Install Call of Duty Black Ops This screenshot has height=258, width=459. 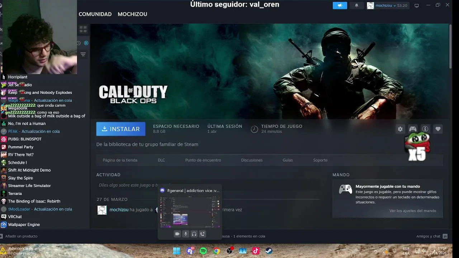[x=121, y=129]
